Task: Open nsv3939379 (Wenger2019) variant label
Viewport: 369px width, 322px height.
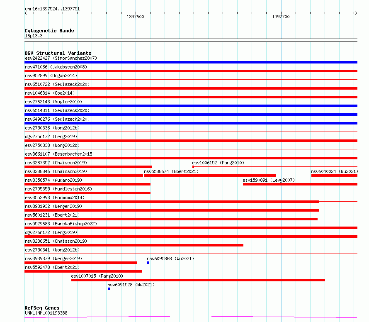Action: click(x=53, y=259)
